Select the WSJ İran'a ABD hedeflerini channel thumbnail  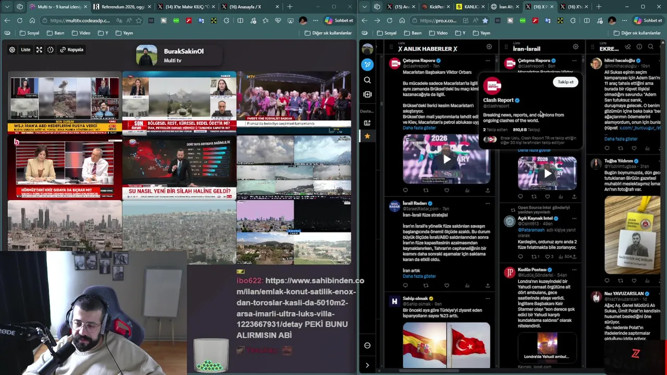point(65,103)
